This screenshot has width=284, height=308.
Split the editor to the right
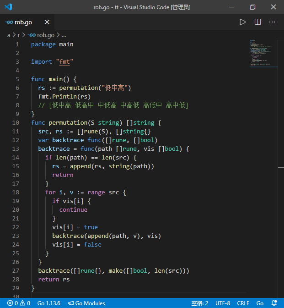pyautogui.click(x=257, y=22)
